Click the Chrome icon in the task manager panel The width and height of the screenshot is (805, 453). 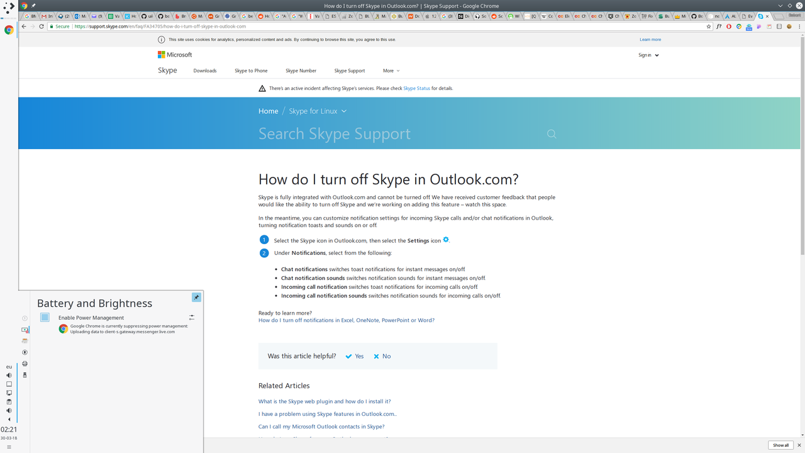tap(9, 30)
